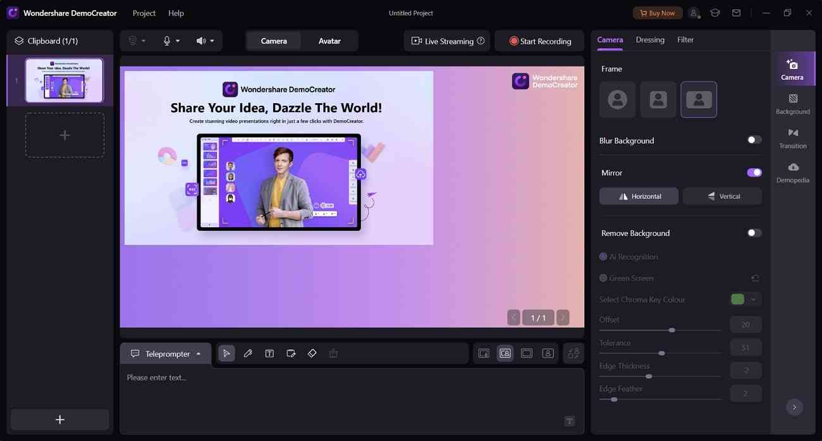This screenshot has height=441, width=822.
Task: Open the Project menu
Action: tap(144, 13)
